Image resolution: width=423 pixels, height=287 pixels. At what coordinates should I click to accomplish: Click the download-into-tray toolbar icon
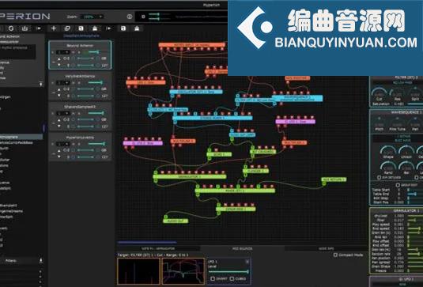(x=25, y=28)
